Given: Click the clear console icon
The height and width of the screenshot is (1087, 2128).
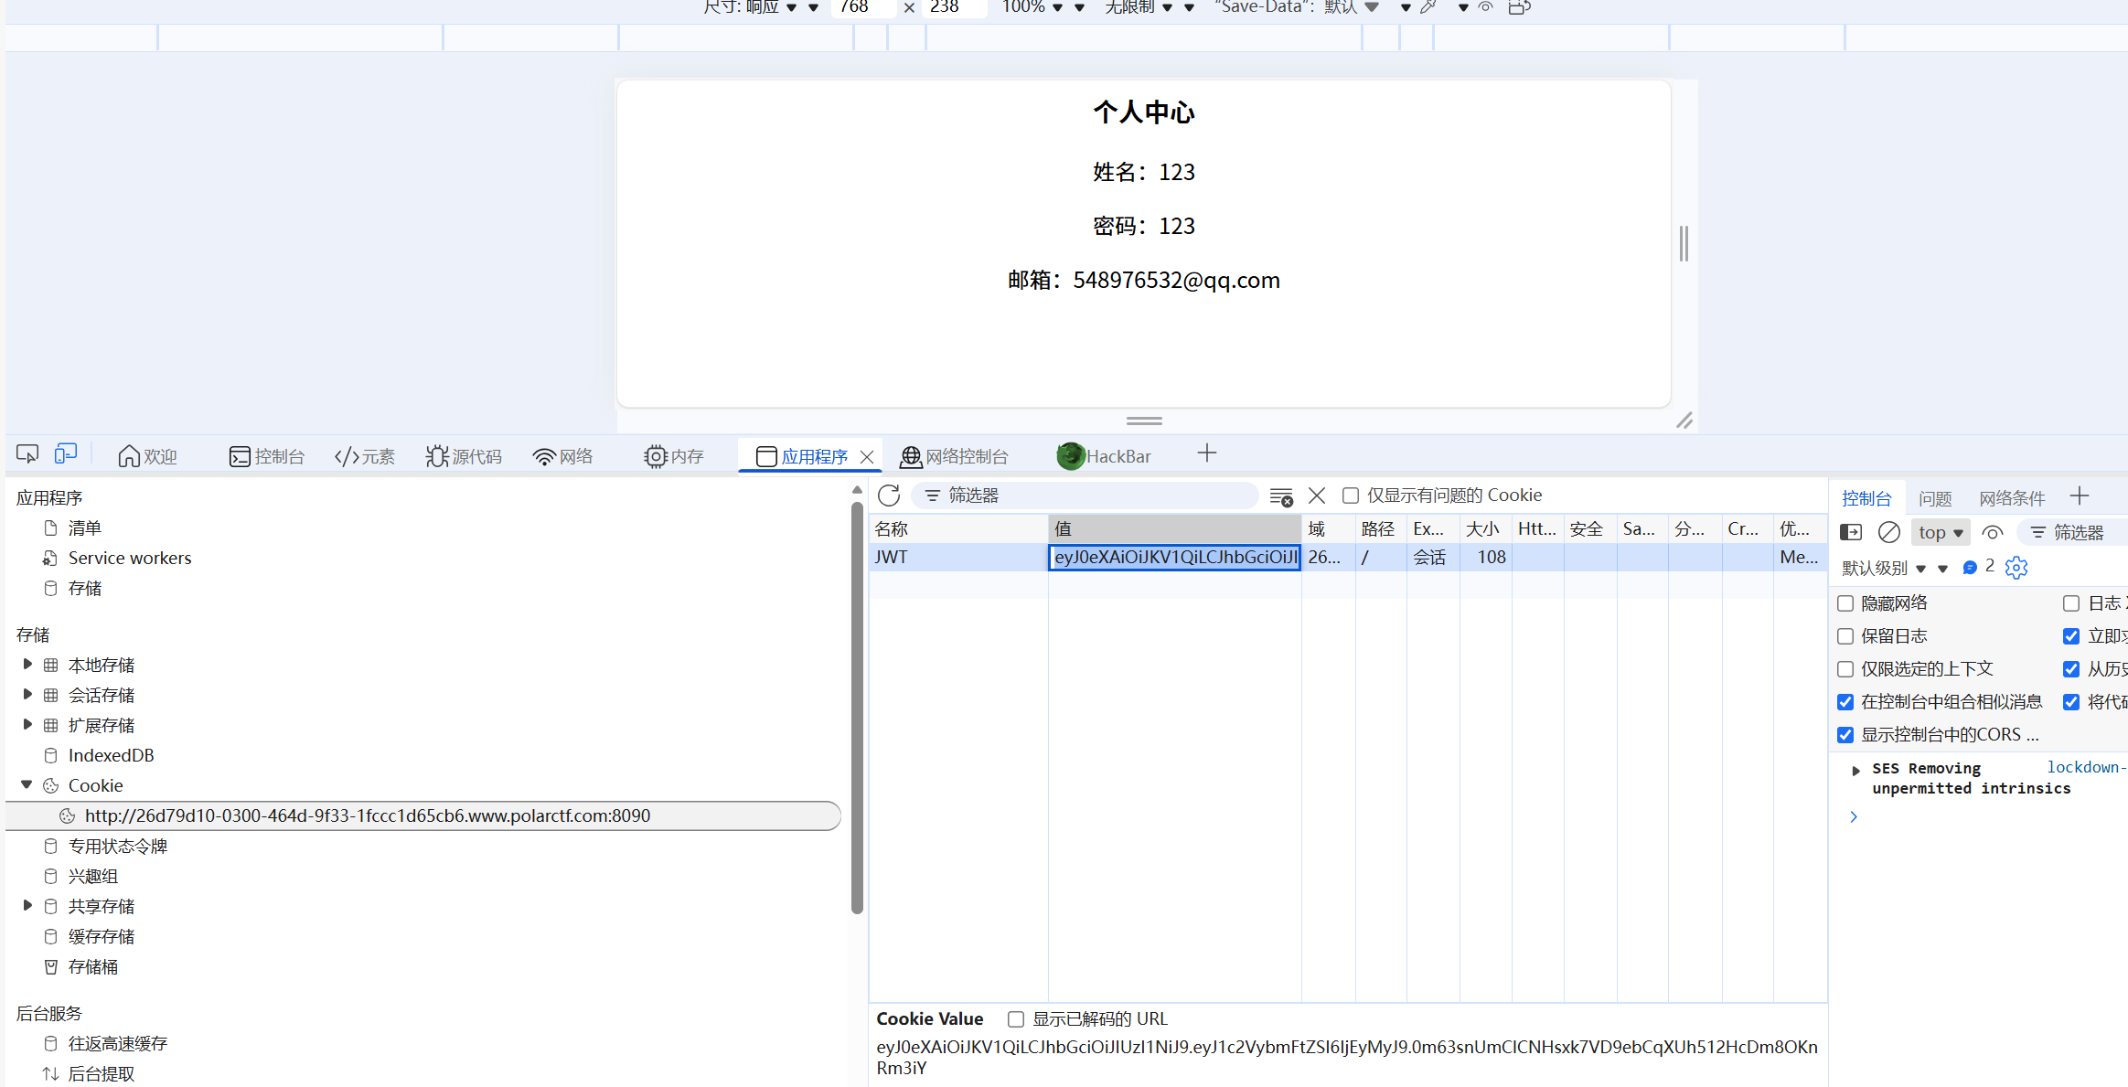Looking at the screenshot, I should tap(1889, 532).
